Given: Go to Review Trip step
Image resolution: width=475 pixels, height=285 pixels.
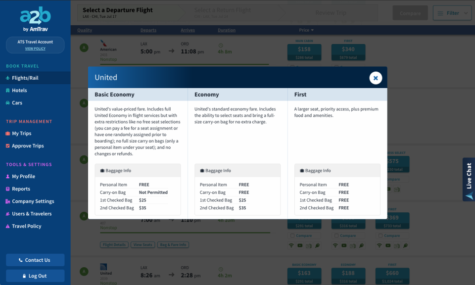Looking at the screenshot, I should [331, 13].
